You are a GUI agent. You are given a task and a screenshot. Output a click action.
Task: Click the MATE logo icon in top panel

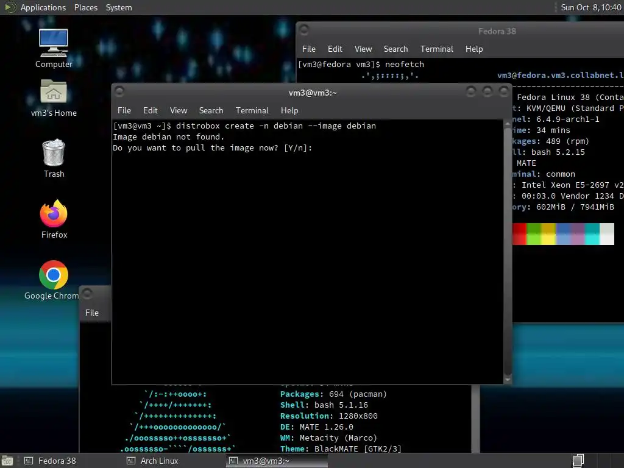tap(10, 7)
